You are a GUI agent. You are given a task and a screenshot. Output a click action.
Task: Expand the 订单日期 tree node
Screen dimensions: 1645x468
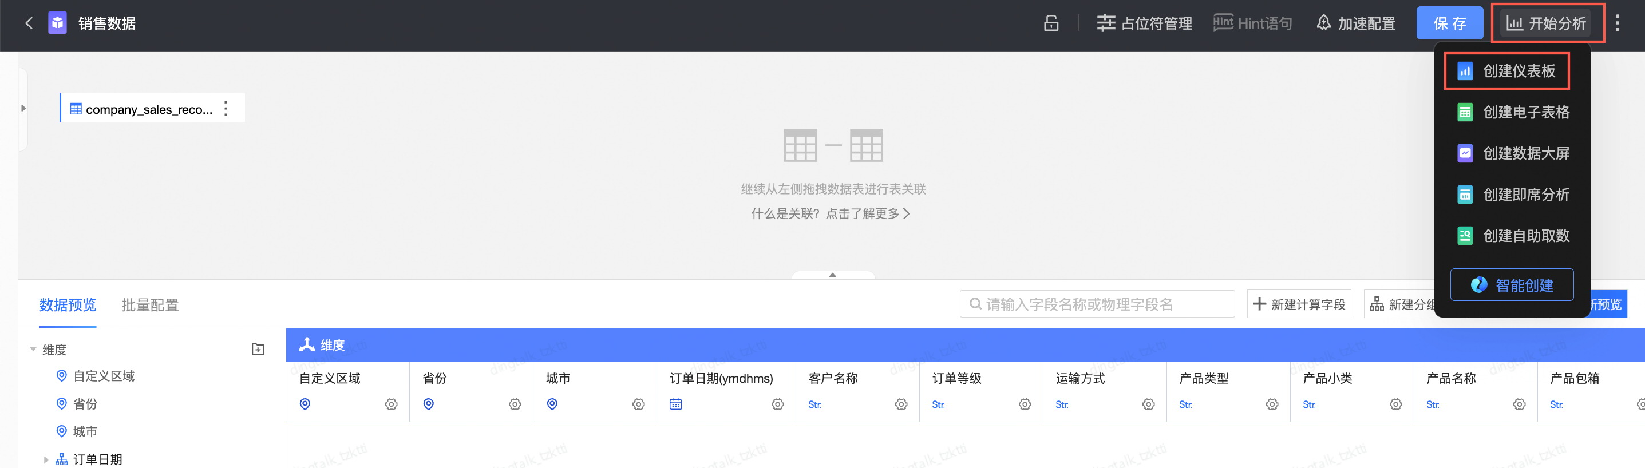click(x=45, y=459)
